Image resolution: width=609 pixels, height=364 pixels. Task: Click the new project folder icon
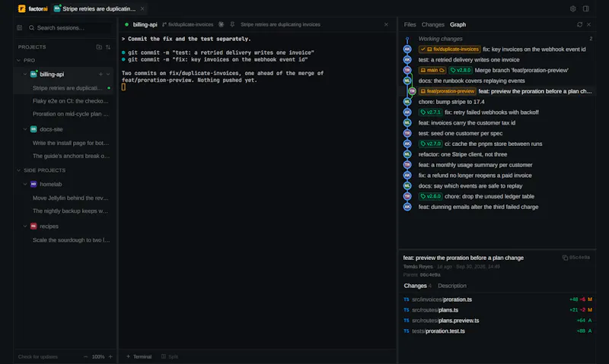tap(99, 47)
